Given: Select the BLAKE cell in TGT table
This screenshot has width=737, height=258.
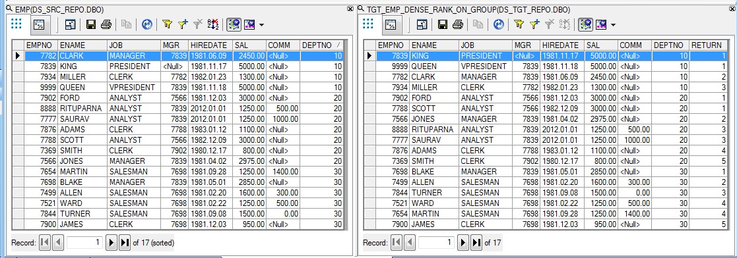Looking at the screenshot, I should pyautogui.click(x=434, y=172).
